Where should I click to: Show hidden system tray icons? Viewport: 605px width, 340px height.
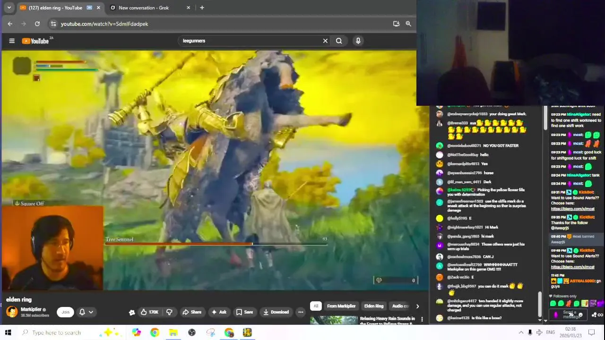521,332
